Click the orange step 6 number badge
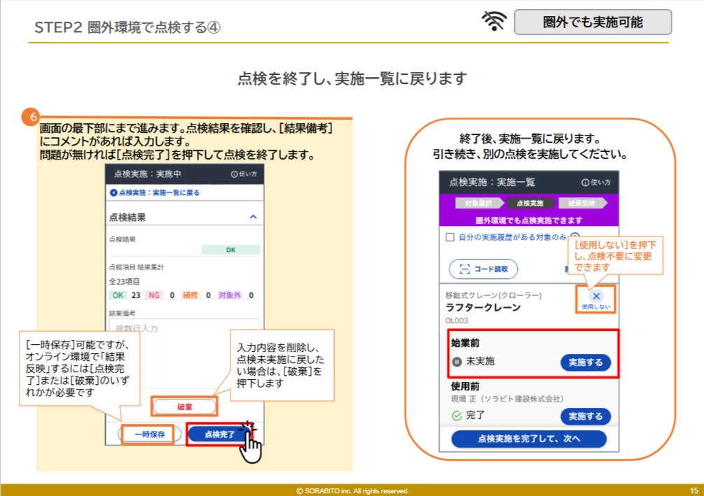Viewport: 704px width, 496px height. (x=31, y=116)
